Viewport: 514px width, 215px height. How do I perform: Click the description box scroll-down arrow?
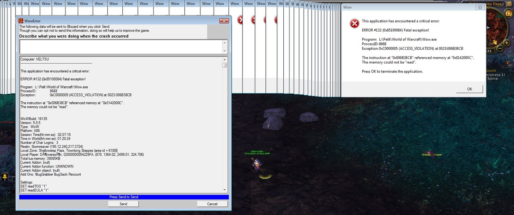[x=225, y=51]
